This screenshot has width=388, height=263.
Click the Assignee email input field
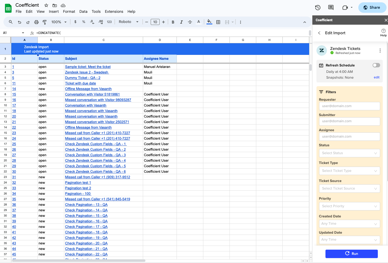tap(349, 136)
